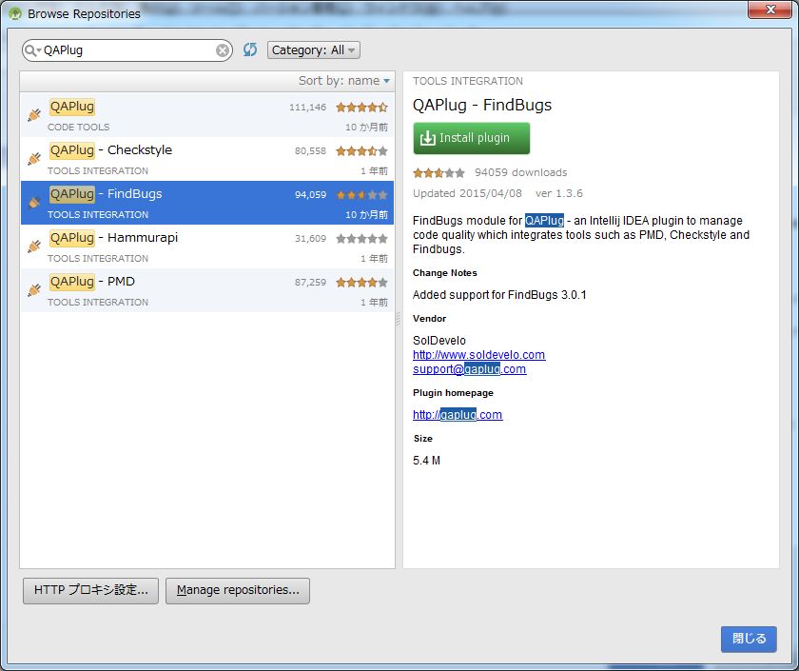Viewport: 799px width, 671px height.
Task: Click star rating of QAPlug 111,146 row
Action: 361,107
